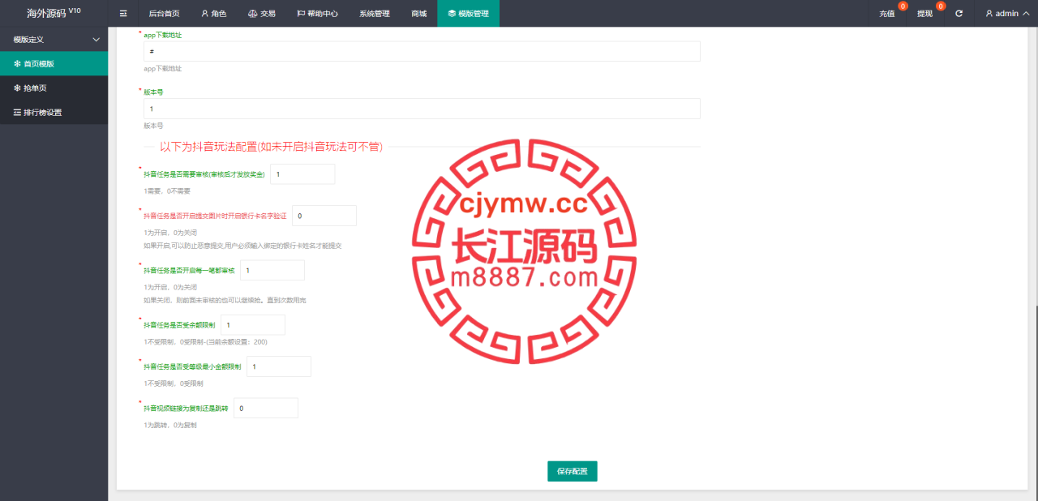The width and height of the screenshot is (1038, 501).
Task: Click the 保存配置 button
Action: click(x=573, y=472)
